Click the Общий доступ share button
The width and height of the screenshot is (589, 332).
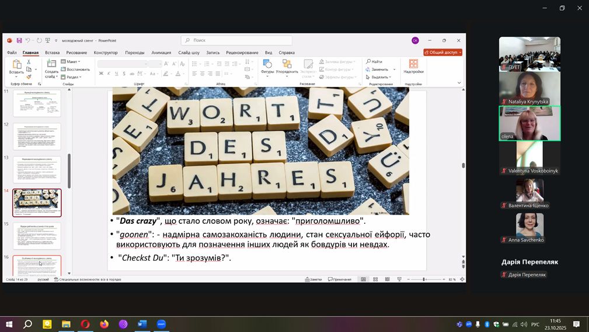(443, 52)
